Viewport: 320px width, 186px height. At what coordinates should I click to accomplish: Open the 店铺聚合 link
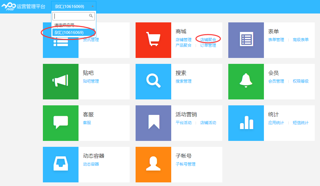point(208,40)
